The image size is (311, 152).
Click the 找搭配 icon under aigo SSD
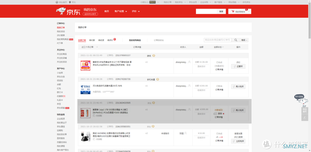point(94,115)
